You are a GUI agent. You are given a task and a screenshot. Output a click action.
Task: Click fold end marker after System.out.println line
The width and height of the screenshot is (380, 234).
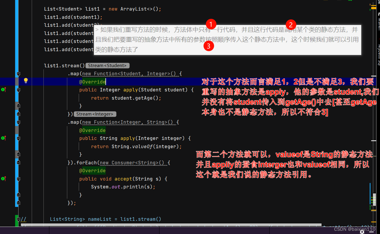click(18, 195)
